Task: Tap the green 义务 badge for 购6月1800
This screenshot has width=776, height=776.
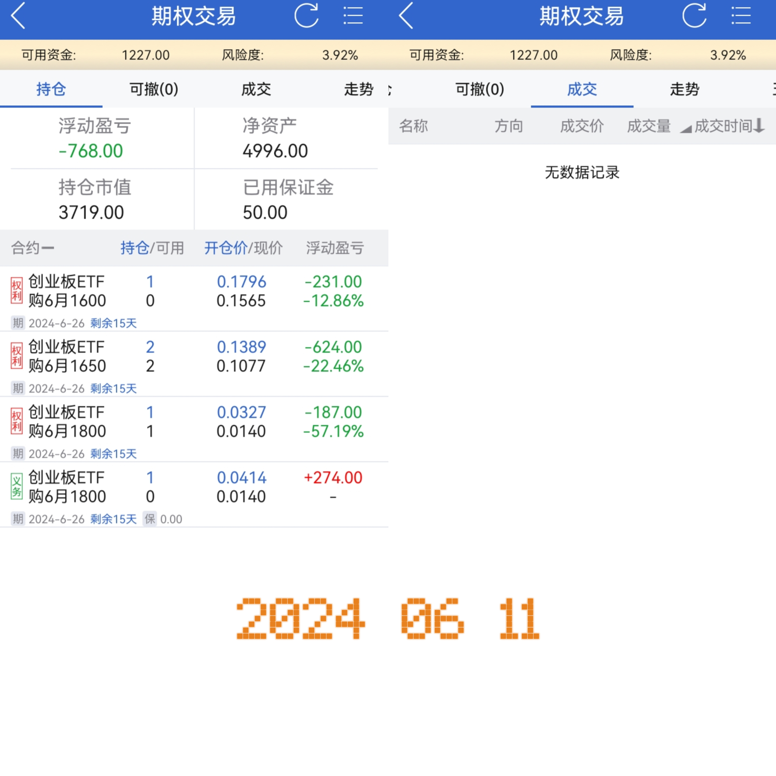Action: (16, 487)
